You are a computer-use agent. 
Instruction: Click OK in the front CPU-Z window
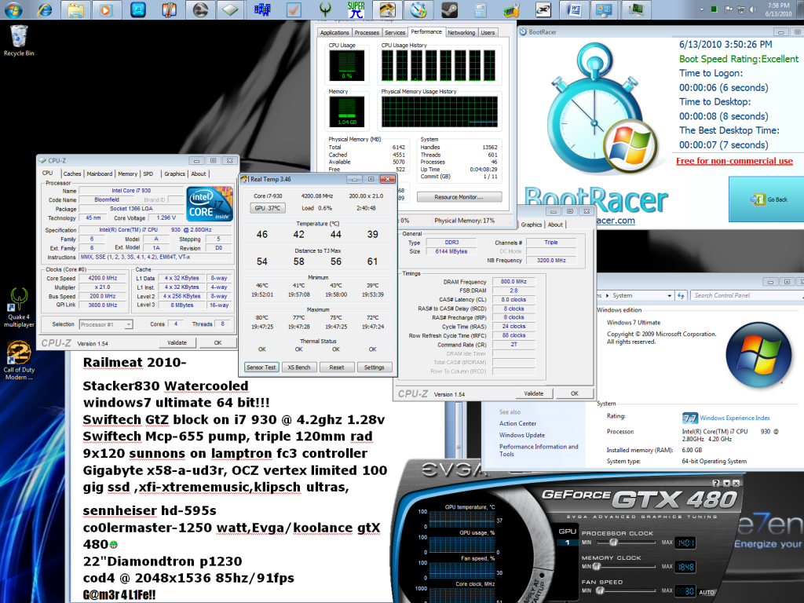pyautogui.click(x=217, y=342)
